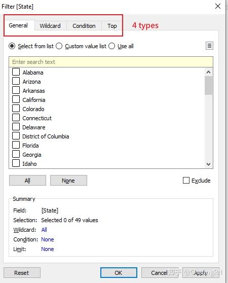The height and width of the screenshot is (283, 228).
Task: Check the Delaware checkbox
Action: pos(16,127)
